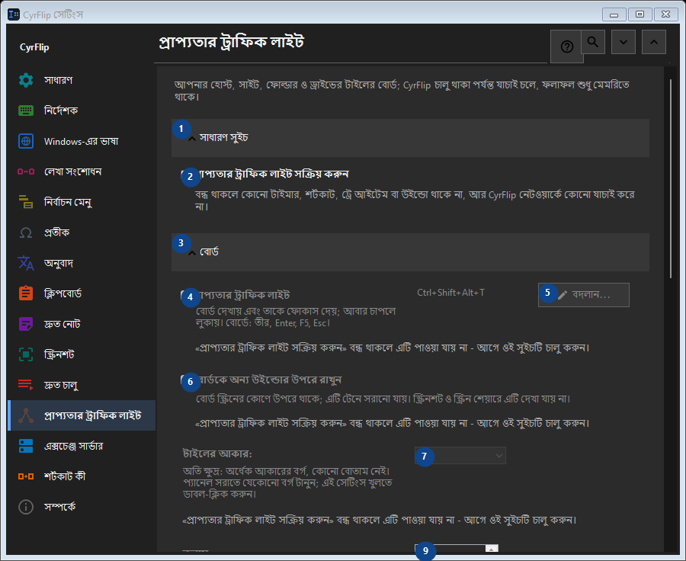Open the সাধারণ settings gear icon
Screen dimensions: 686x561
pyautogui.click(x=26, y=80)
